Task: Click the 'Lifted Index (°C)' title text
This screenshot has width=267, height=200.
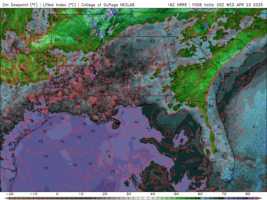Action: click(59, 5)
